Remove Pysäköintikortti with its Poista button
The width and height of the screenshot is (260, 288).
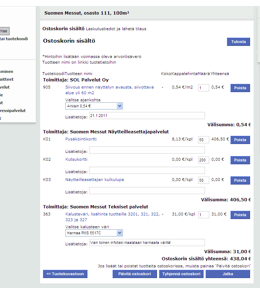[x=240, y=140]
